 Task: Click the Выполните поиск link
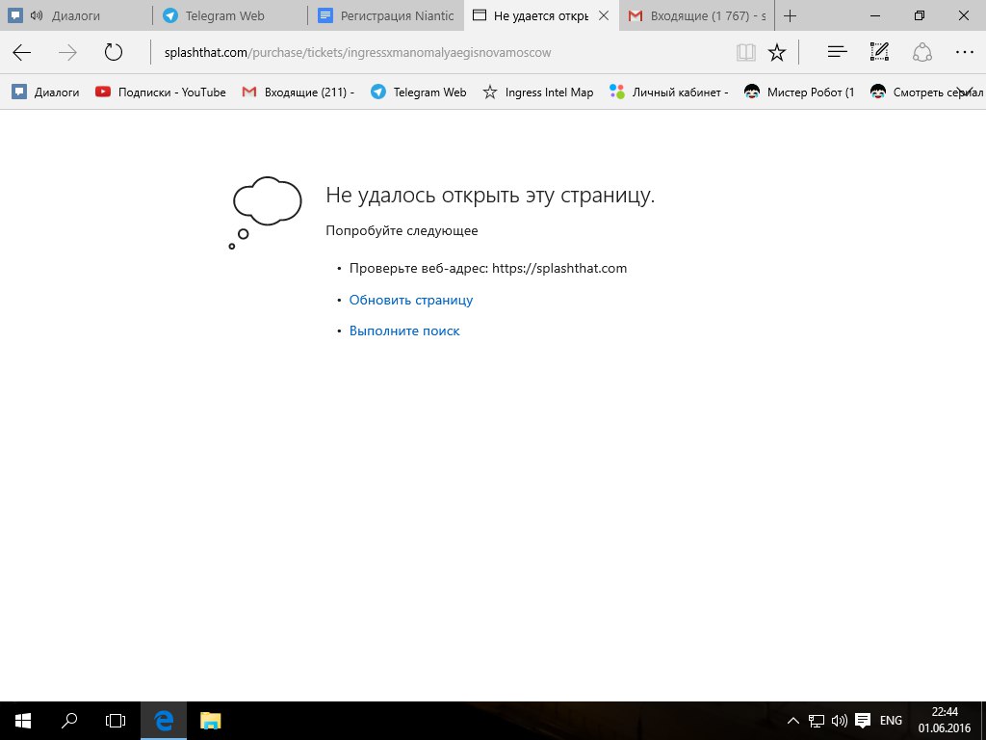(x=404, y=331)
